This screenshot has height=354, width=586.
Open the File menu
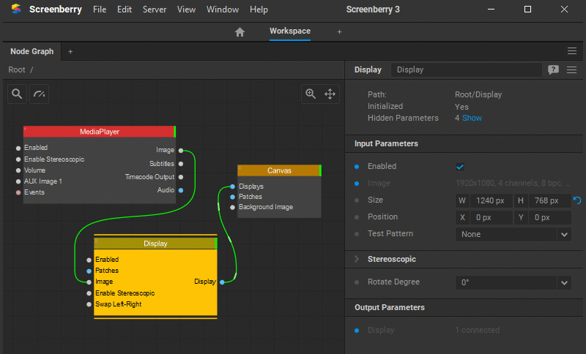(x=100, y=10)
